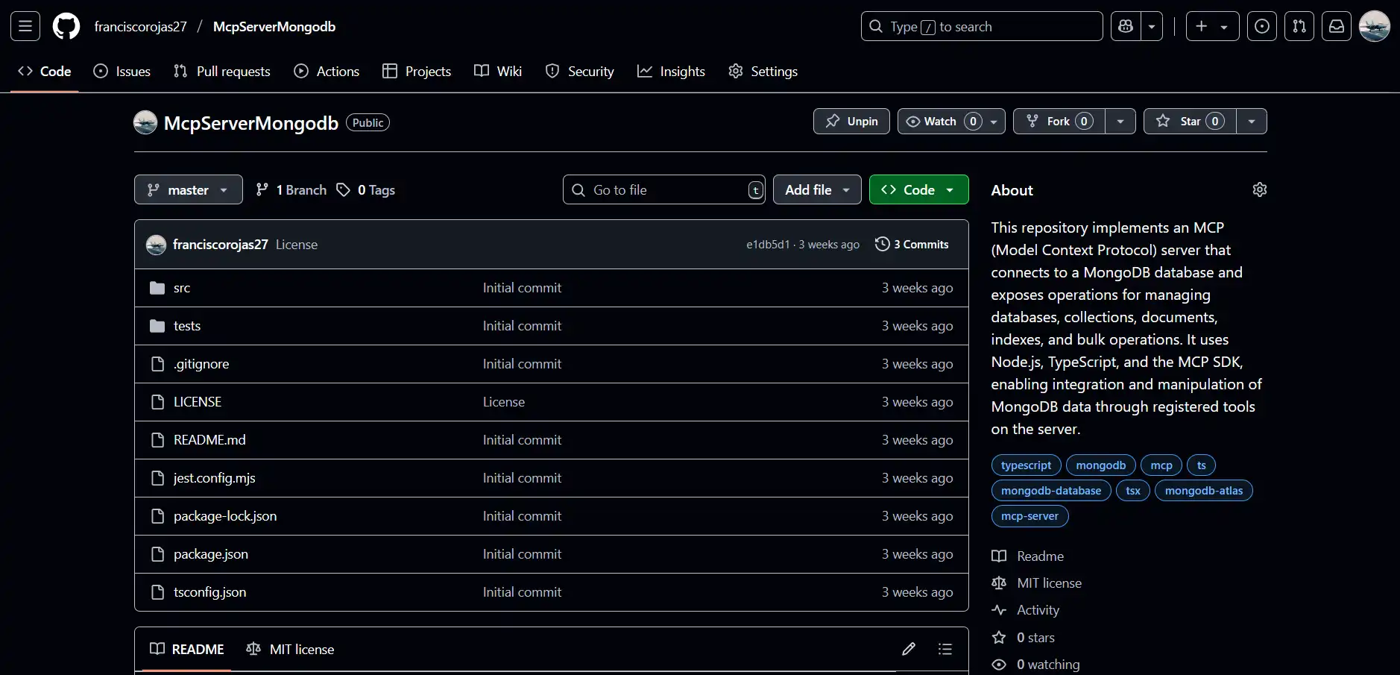Open the hamburger navigation menu
The width and height of the screenshot is (1400, 675).
click(25, 27)
